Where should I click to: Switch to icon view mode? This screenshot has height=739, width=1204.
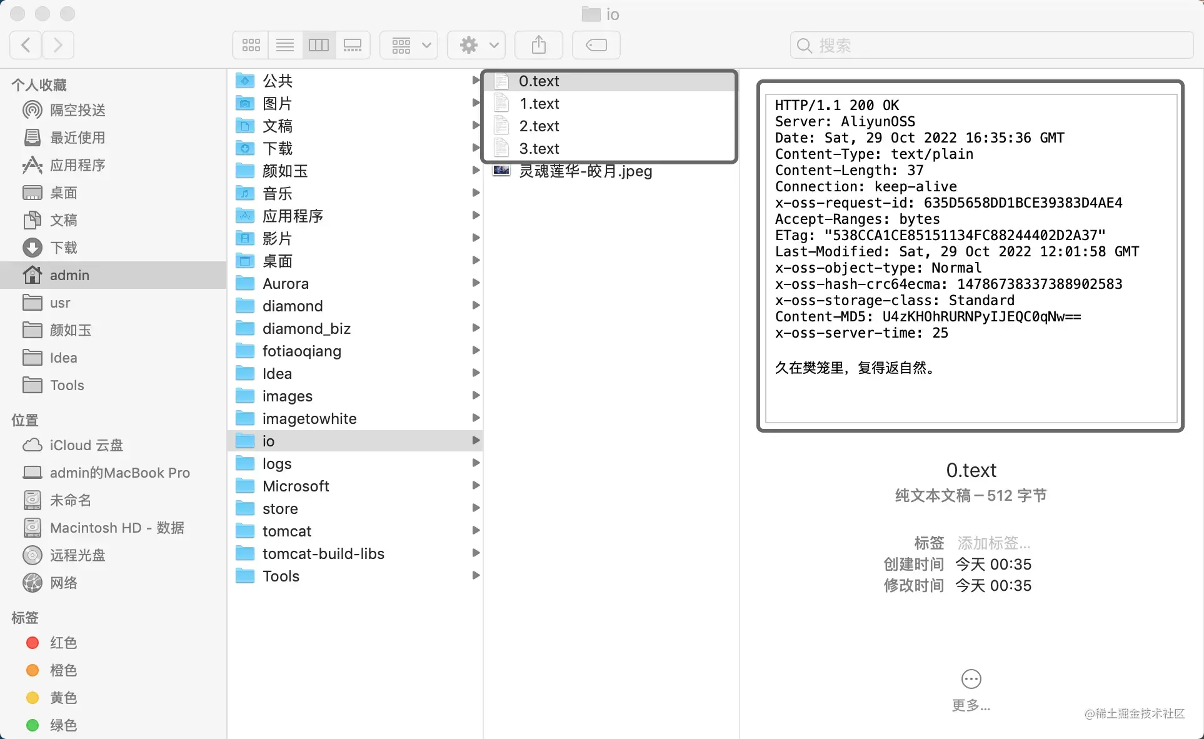250,44
